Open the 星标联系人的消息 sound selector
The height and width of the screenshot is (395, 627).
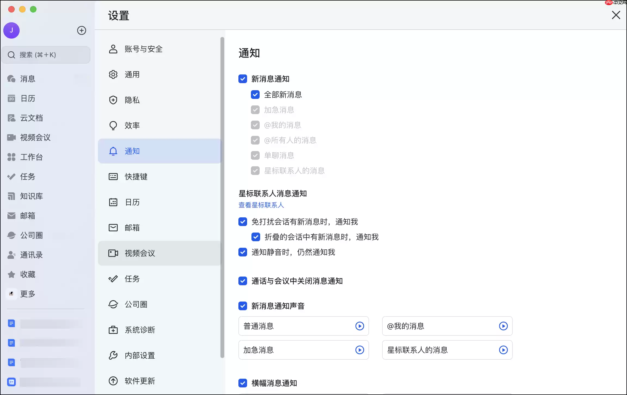(447, 350)
